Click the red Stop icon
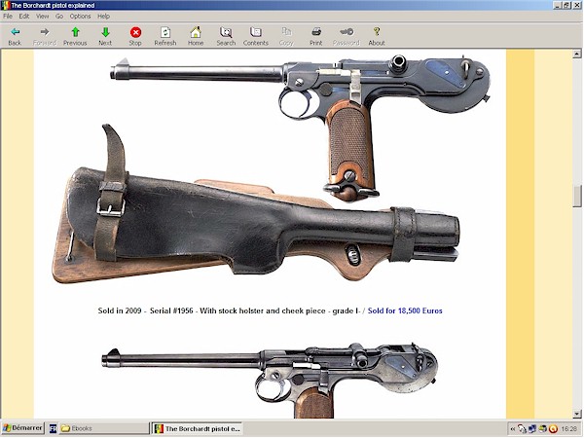 135,32
